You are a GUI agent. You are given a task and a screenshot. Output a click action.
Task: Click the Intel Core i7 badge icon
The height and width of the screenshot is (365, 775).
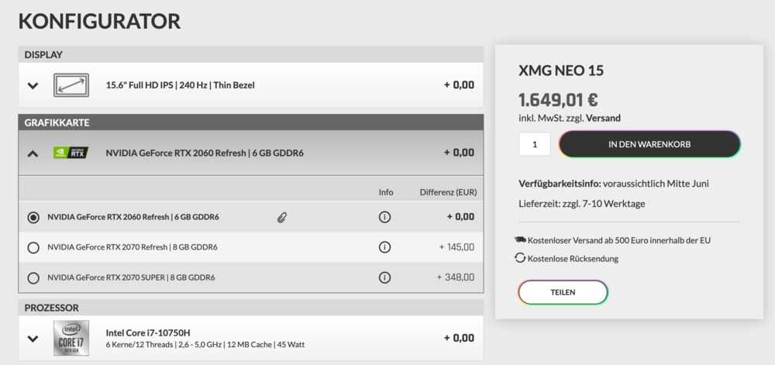pyautogui.click(x=71, y=338)
